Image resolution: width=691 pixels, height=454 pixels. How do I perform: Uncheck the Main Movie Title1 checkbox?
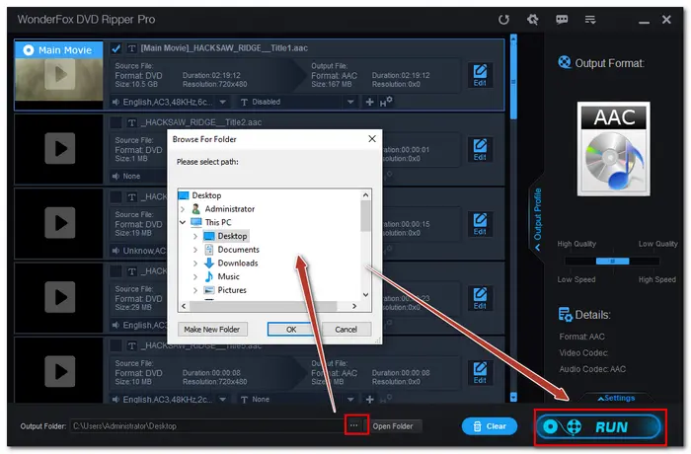pyautogui.click(x=115, y=48)
